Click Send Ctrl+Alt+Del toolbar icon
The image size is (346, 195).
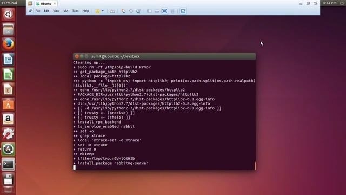point(112,11)
